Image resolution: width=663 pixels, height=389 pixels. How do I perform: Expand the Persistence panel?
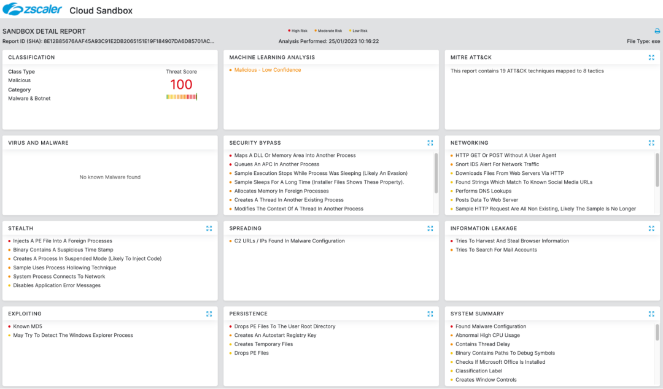coord(430,314)
